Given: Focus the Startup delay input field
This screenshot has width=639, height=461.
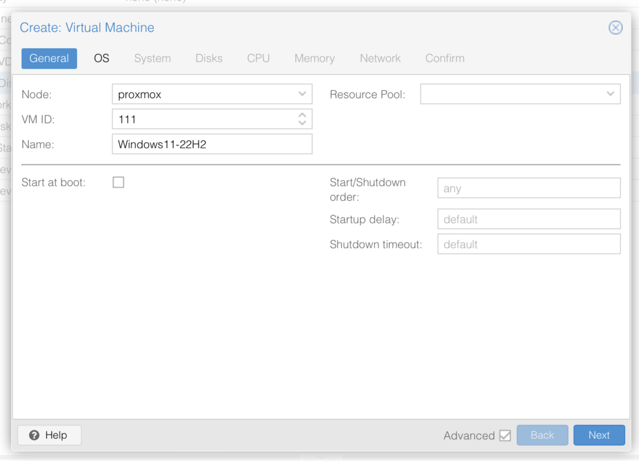Looking at the screenshot, I should point(529,219).
